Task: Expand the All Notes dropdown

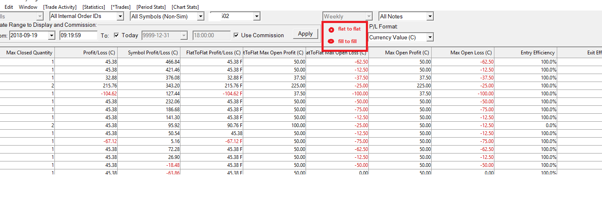Action: tap(430, 16)
